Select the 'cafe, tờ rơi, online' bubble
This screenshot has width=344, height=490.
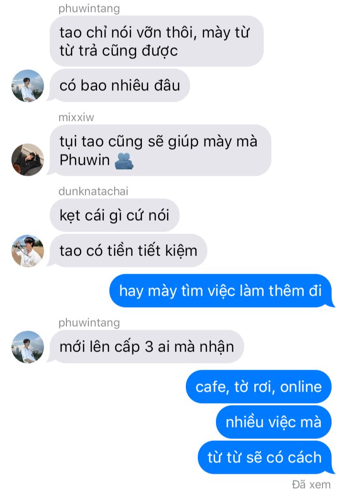258,387
